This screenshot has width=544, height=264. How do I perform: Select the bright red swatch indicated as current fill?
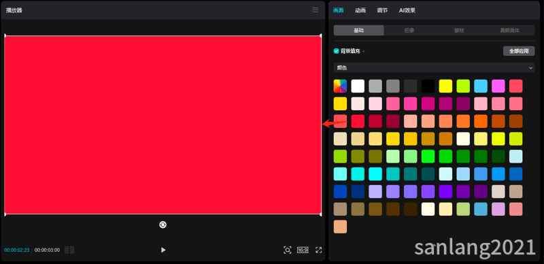[358, 121]
